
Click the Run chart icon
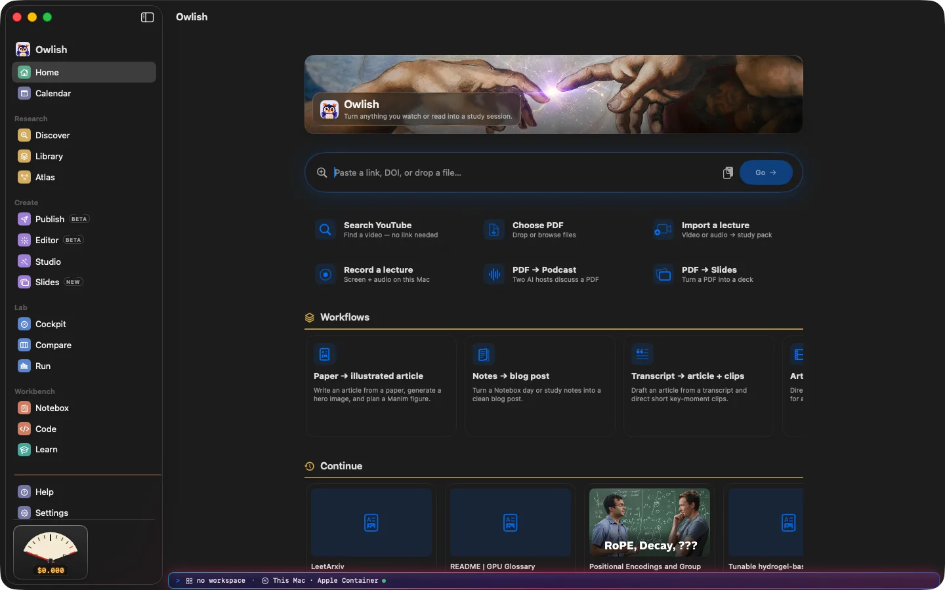(x=24, y=366)
